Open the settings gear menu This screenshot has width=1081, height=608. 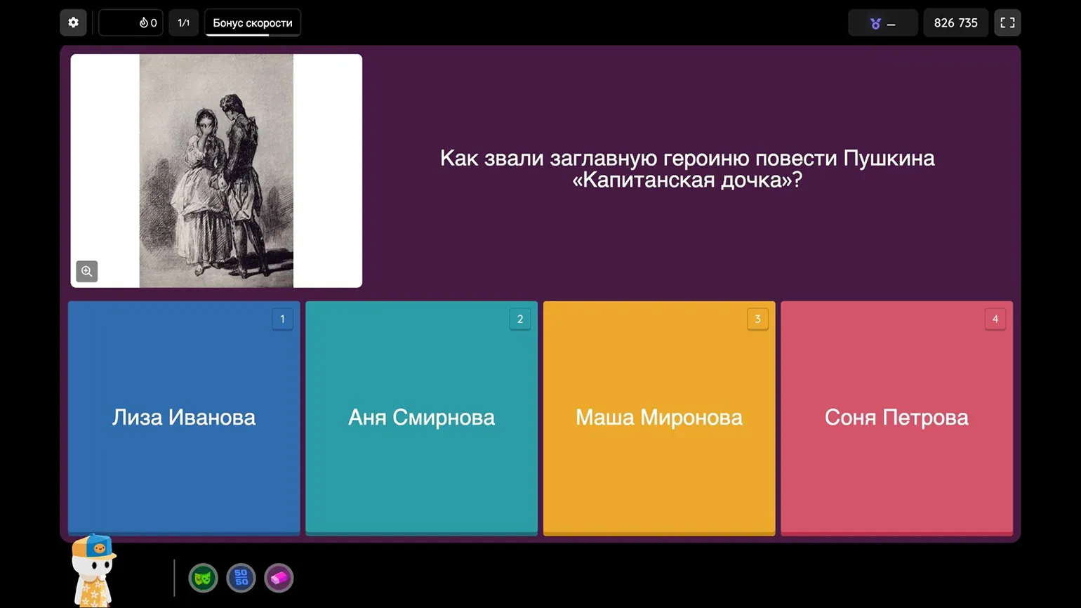click(x=73, y=22)
